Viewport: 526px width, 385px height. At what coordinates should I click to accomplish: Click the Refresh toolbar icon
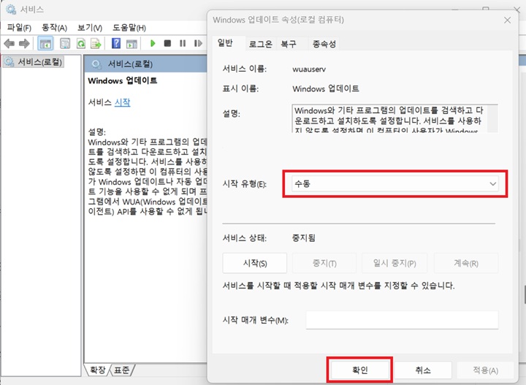point(81,43)
